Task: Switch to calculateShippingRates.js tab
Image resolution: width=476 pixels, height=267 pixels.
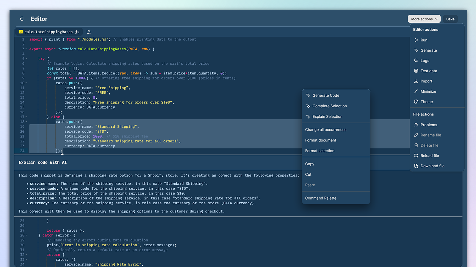Action: pos(49,32)
